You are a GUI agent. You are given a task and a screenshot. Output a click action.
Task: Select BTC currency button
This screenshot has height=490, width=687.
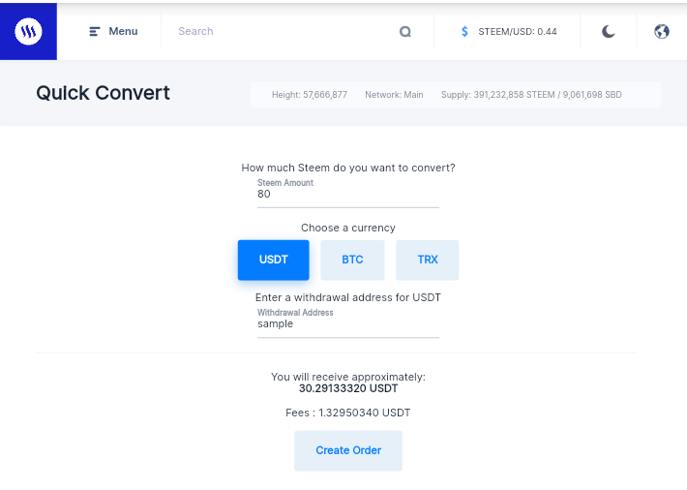pyautogui.click(x=352, y=260)
